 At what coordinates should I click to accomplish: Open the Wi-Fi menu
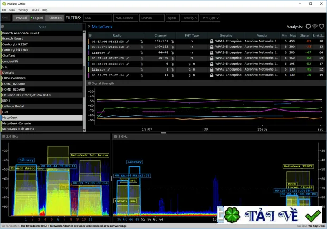[x=35, y=10]
